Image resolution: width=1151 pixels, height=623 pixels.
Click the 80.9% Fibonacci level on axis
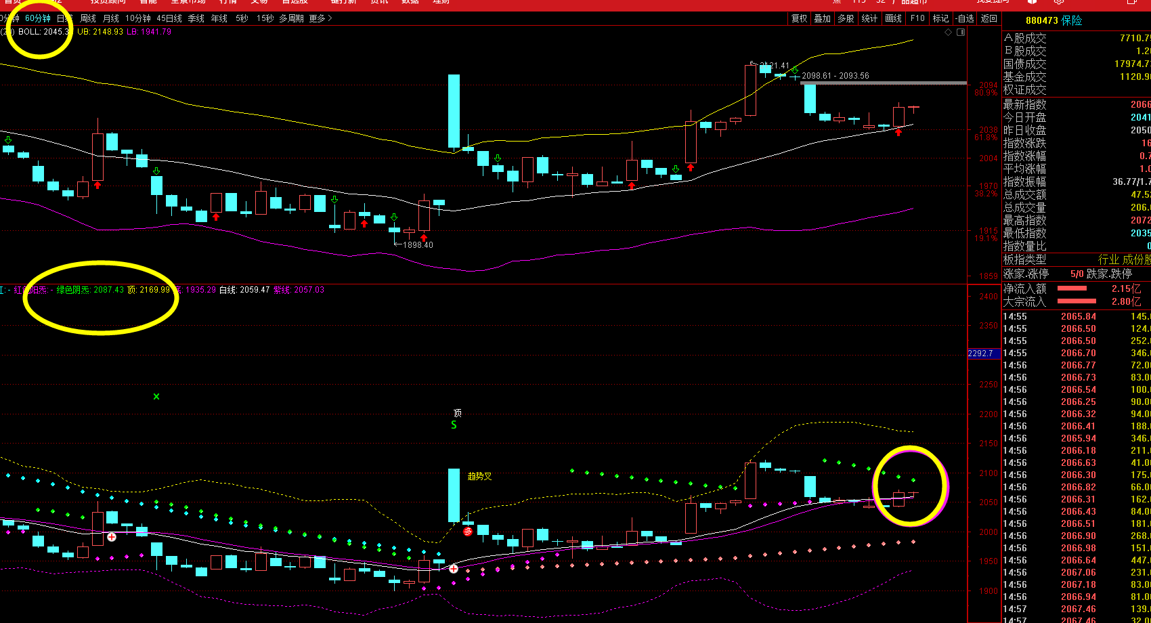point(986,93)
